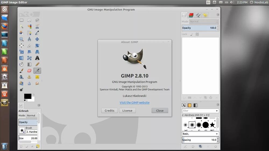Select the Bucket Fill tool
The image size is (269, 151).
[22, 64]
